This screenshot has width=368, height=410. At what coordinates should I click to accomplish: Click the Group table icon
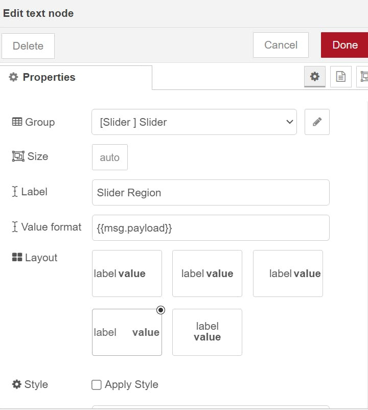tap(17, 122)
